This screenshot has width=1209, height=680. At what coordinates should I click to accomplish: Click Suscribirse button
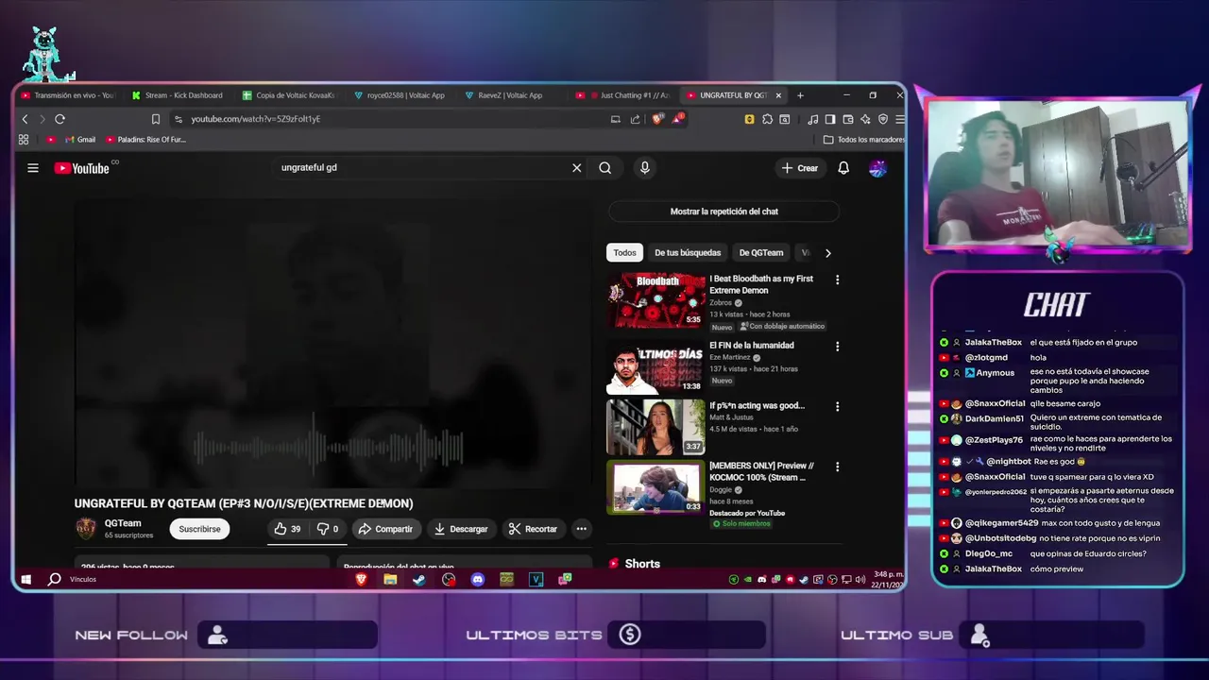(x=200, y=529)
